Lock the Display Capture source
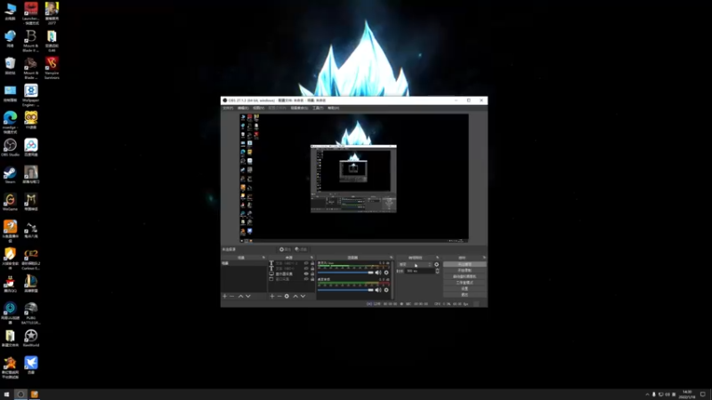This screenshot has height=400, width=712. point(312,274)
